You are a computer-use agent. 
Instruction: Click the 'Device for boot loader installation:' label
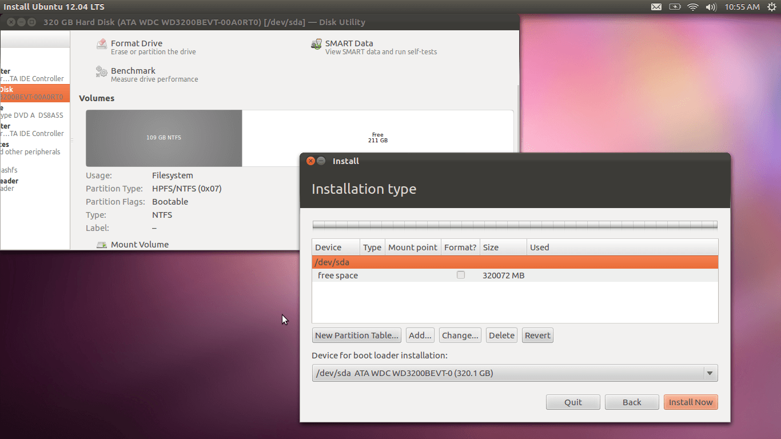coord(380,356)
